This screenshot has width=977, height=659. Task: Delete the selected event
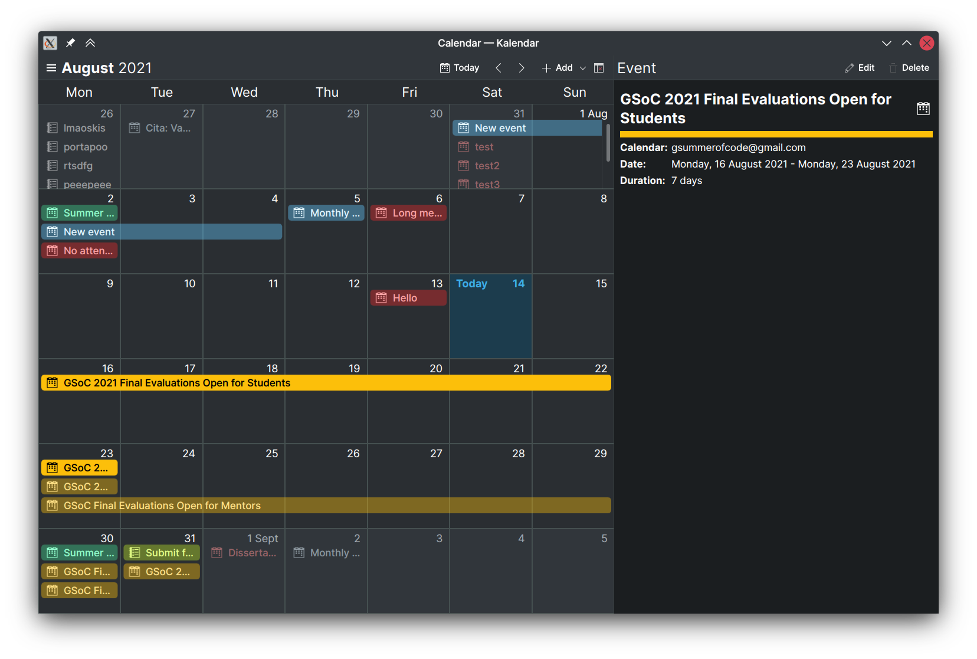[909, 68]
